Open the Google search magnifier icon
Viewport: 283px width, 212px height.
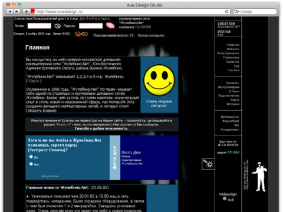coord(236,12)
